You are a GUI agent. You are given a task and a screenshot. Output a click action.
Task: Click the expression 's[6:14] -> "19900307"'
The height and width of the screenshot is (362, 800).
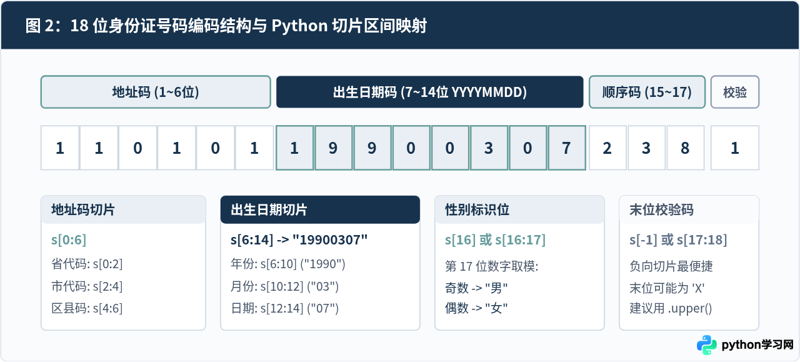[x=299, y=240]
